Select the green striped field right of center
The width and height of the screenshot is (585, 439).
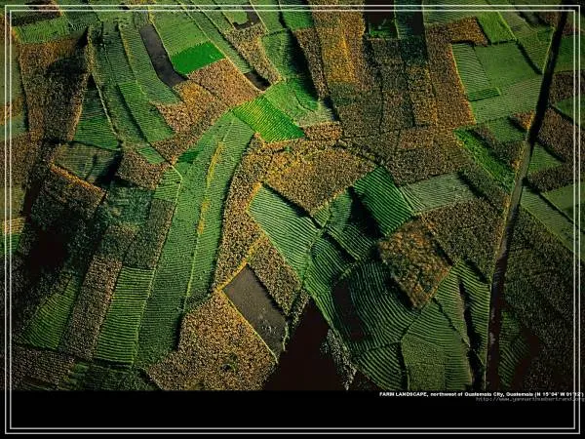pyautogui.click(x=382, y=200)
